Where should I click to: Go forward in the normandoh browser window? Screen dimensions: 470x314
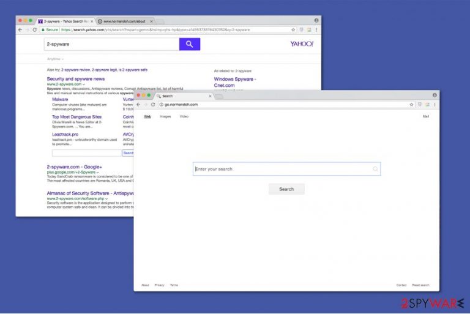point(146,105)
